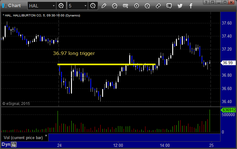Screen dimensions: 237x149
Task: Open symbol settings gear menu
Action: 61,6
